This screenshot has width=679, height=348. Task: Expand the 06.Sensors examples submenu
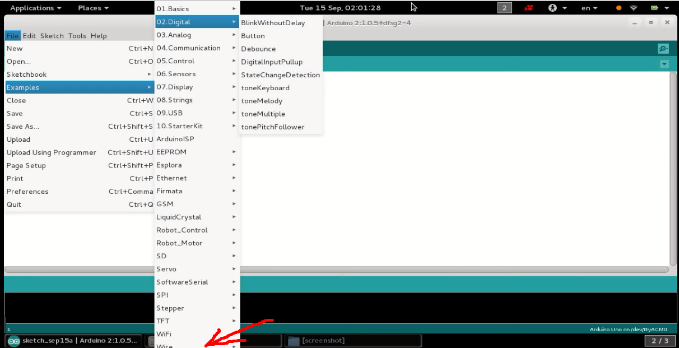197,74
